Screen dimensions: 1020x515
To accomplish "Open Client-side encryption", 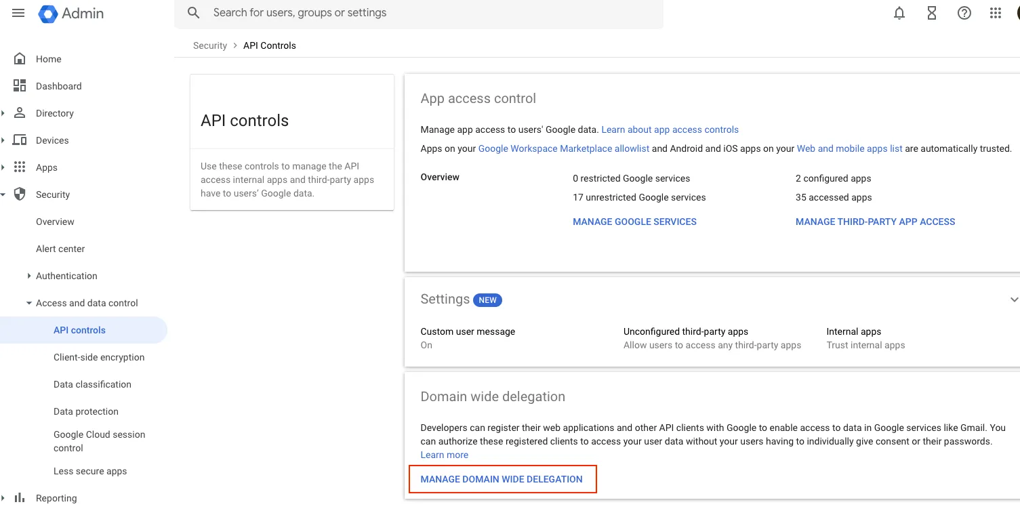I will 99,357.
